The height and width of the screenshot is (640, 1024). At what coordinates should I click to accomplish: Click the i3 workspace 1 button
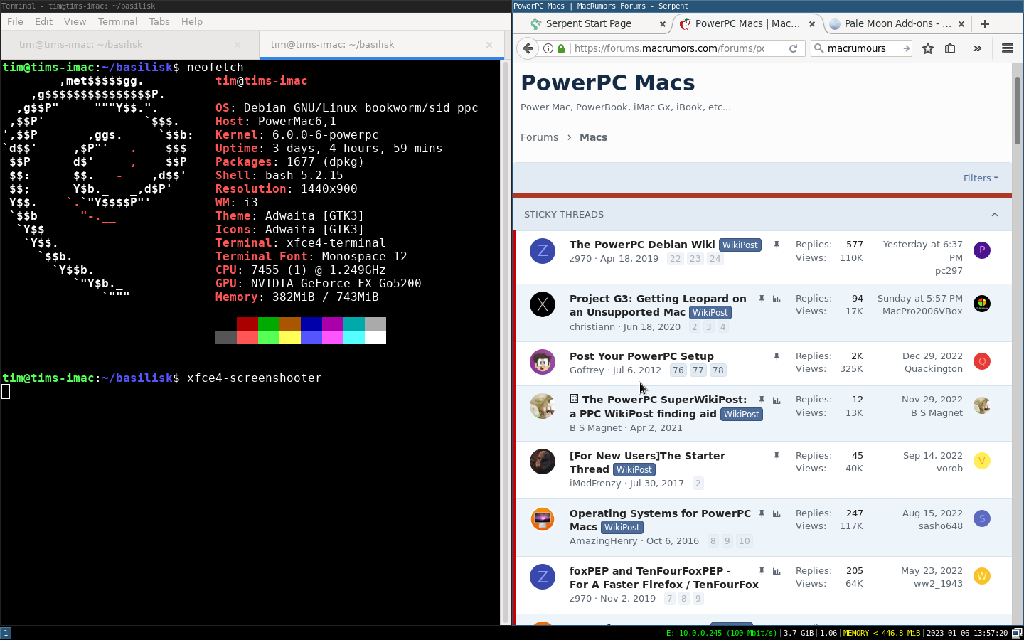click(6, 633)
